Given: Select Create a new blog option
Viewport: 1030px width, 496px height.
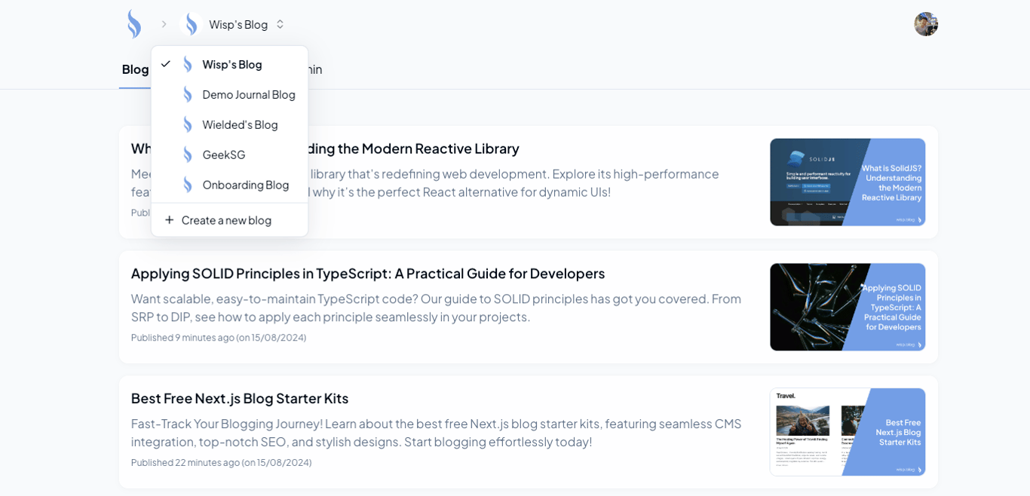Looking at the screenshot, I should (226, 220).
